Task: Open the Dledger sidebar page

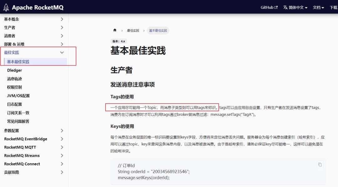Action: [14, 70]
